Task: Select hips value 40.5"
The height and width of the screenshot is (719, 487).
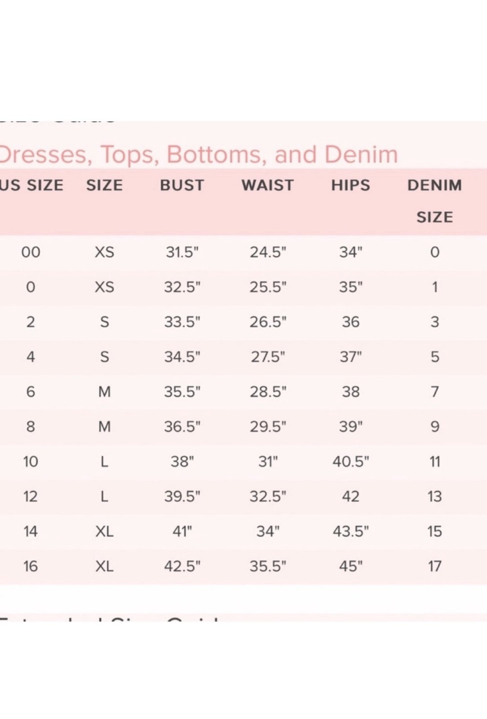Action: pos(350,462)
